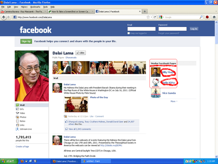This screenshot has width=218, height=164.
Task: Click the browser forward arrow
Action: pos(9,17)
